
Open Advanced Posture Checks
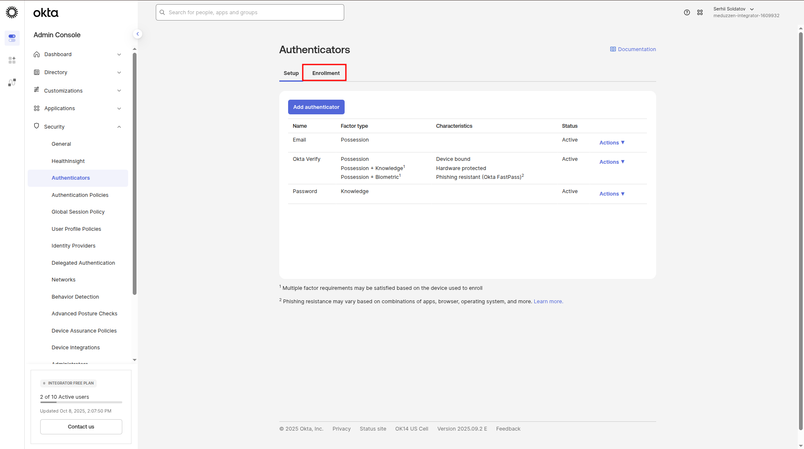click(x=84, y=314)
